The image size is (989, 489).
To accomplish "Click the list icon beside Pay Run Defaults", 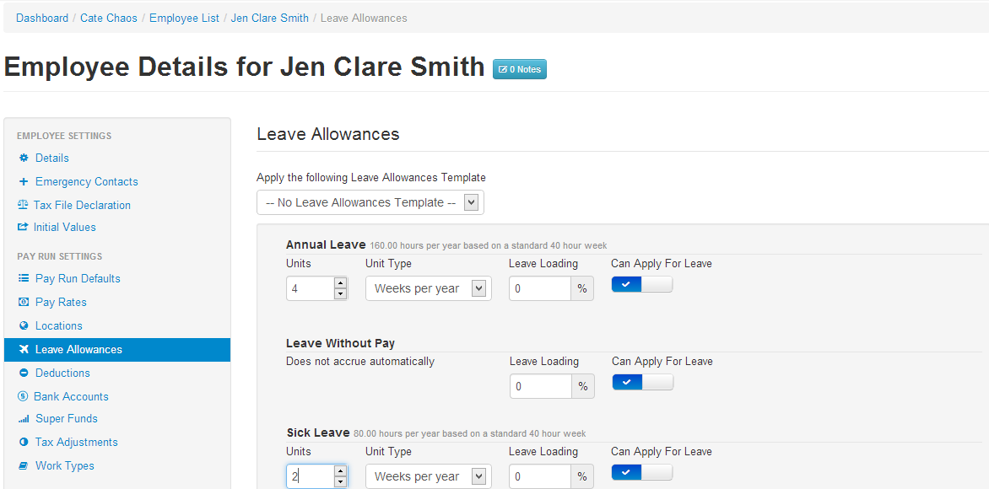I will [x=24, y=279].
